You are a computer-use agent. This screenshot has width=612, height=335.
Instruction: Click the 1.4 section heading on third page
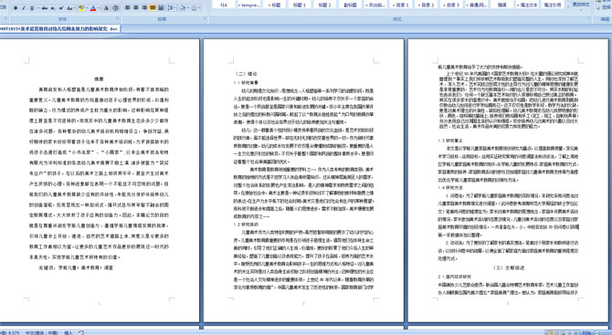point(450,188)
